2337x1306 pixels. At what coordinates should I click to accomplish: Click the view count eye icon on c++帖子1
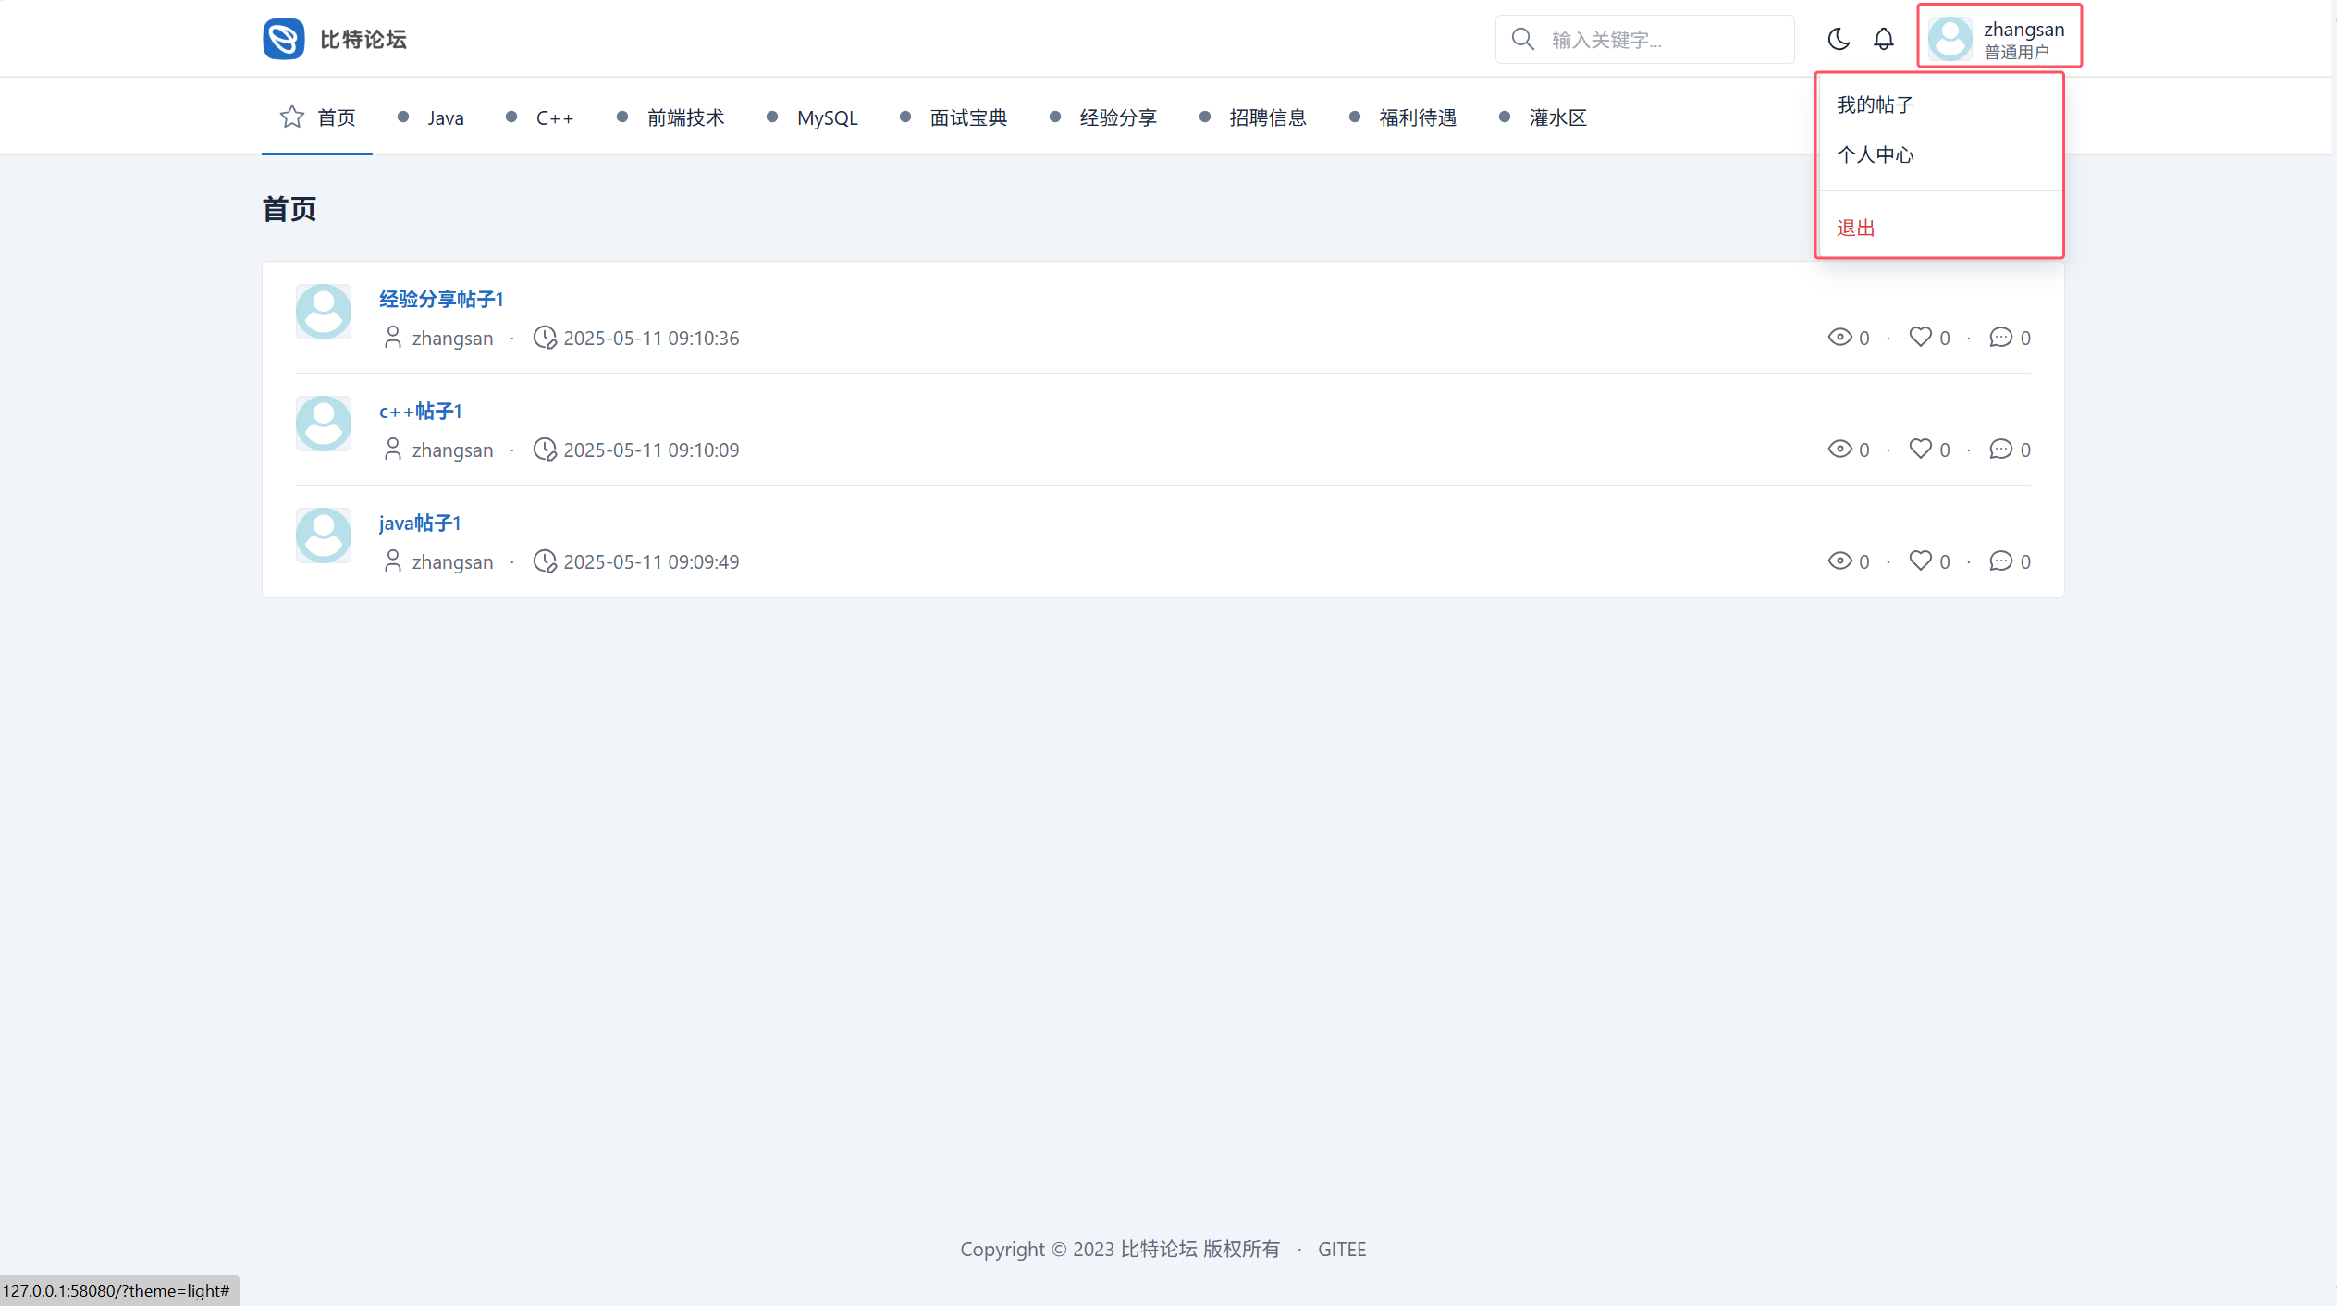pyautogui.click(x=1839, y=449)
